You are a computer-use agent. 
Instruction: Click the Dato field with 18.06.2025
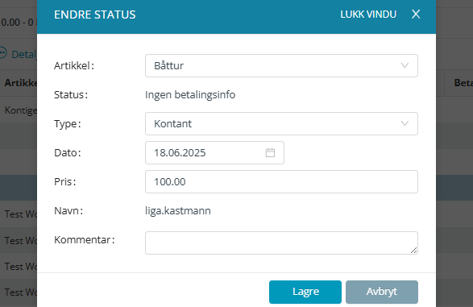point(214,152)
